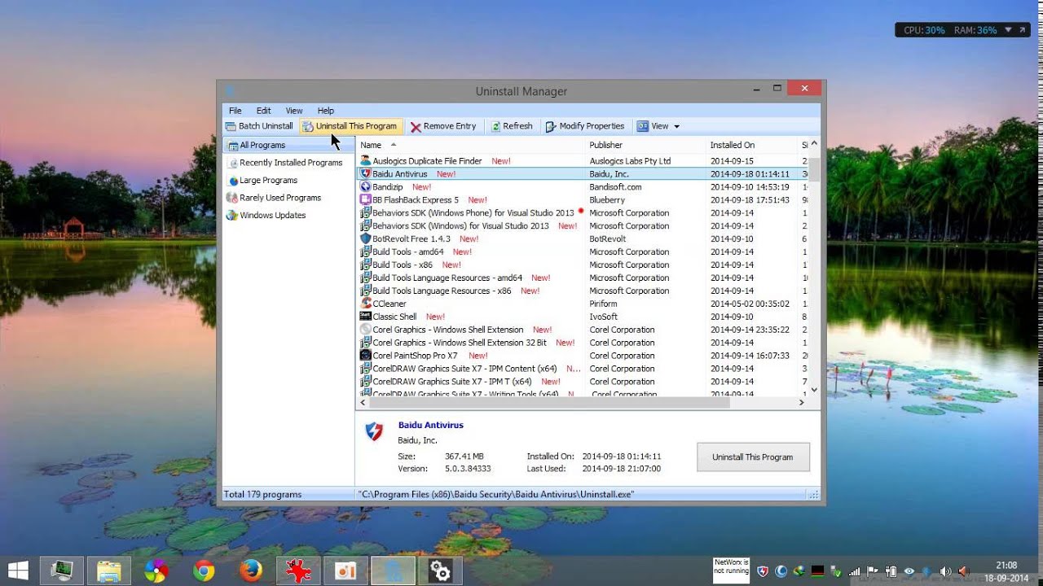This screenshot has height=586, width=1043.
Task: Click the Baidu Antivirus title in the details pane
Action: pos(430,425)
